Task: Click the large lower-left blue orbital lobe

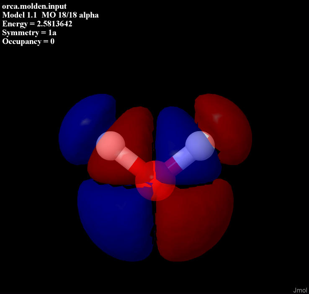Action: tap(115, 221)
